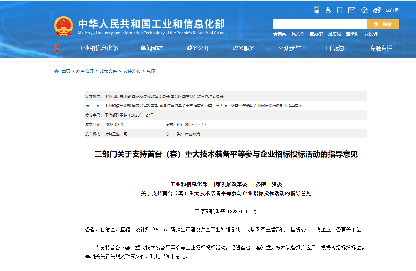Screen dimensions: 416x271
Task: Click 文件发布 in the breadcrumb
Action: coord(132,71)
